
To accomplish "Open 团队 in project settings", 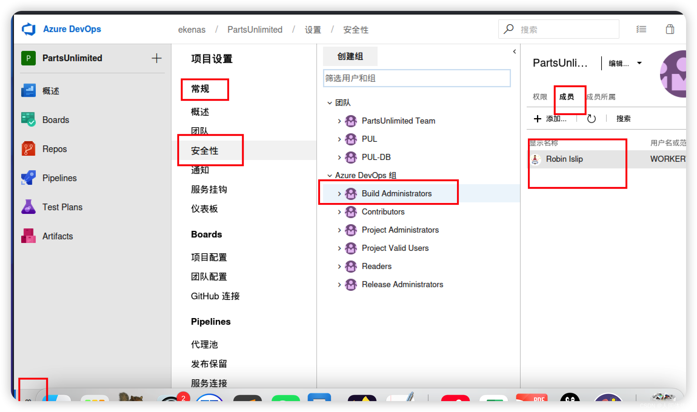I will tap(200, 131).
